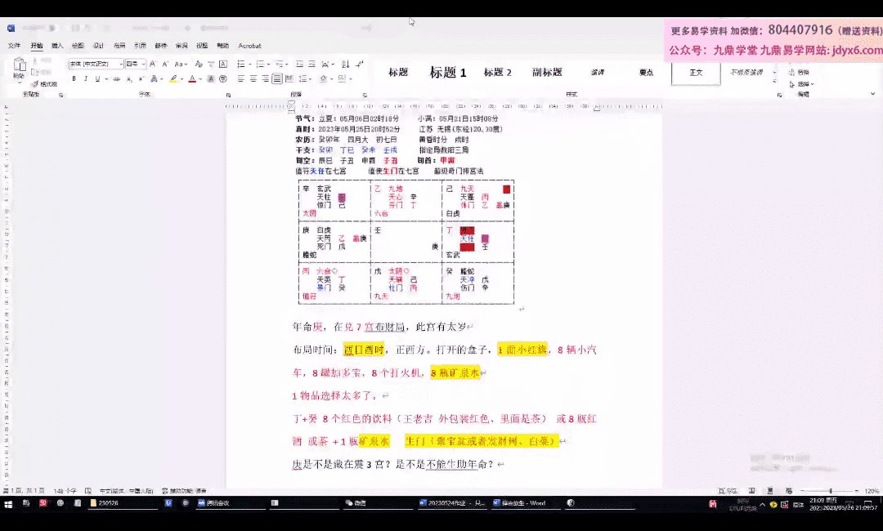This screenshot has width=883, height=531.
Task: Click the bullet list icon
Action: (240, 64)
